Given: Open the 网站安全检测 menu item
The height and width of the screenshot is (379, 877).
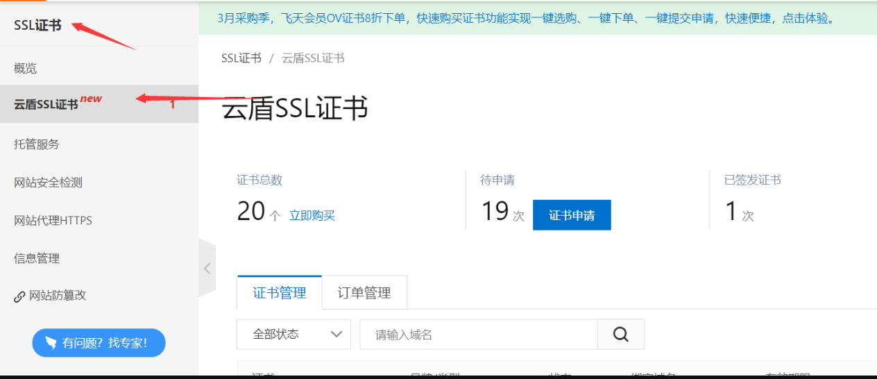Looking at the screenshot, I should pyautogui.click(x=48, y=183).
